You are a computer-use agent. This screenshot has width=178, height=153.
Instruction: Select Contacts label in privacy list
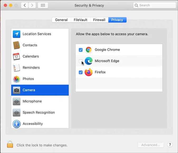pos(30,45)
